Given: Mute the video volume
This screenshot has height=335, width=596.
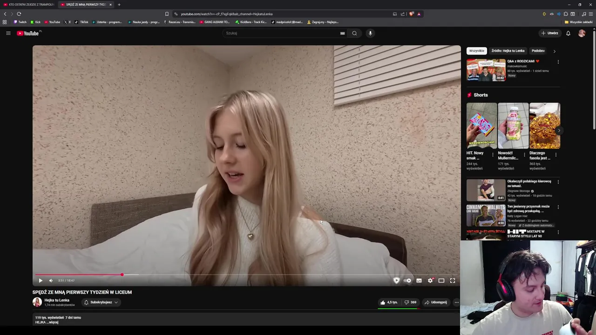Looking at the screenshot, I should pyautogui.click(x=51, y=281).
